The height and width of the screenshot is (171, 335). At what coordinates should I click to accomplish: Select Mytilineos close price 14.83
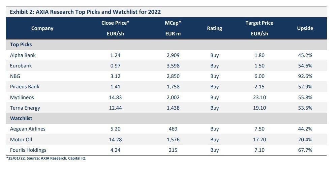coord(115,97)
